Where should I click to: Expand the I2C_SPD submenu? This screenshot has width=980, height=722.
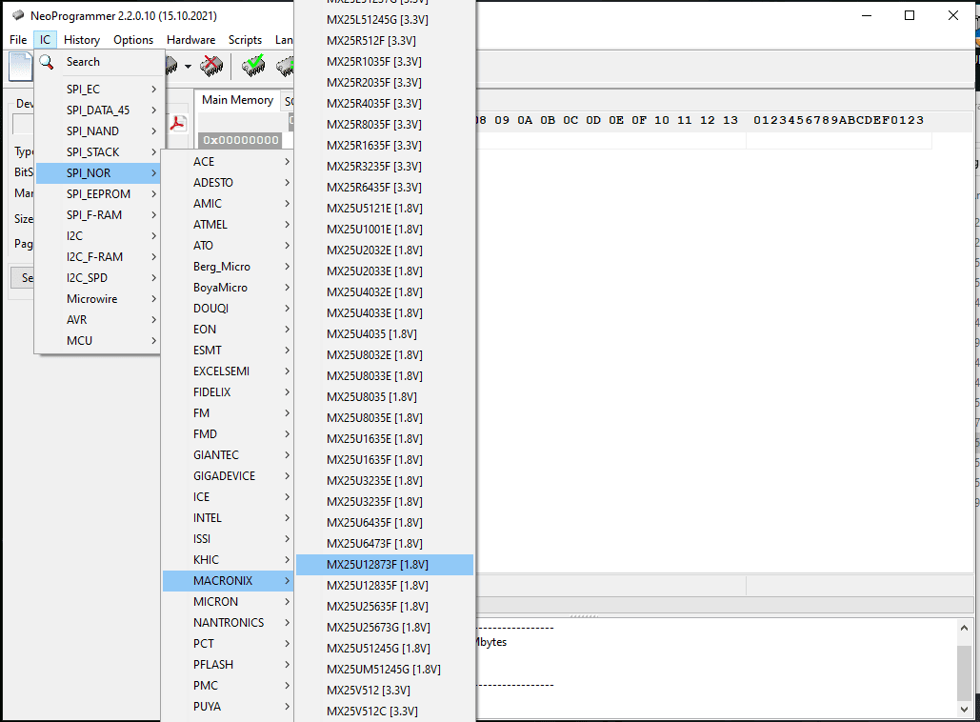[x=98, y=277]
